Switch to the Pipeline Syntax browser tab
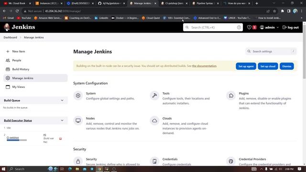This screenshot has width=306, height=172. tap(205, 3)
